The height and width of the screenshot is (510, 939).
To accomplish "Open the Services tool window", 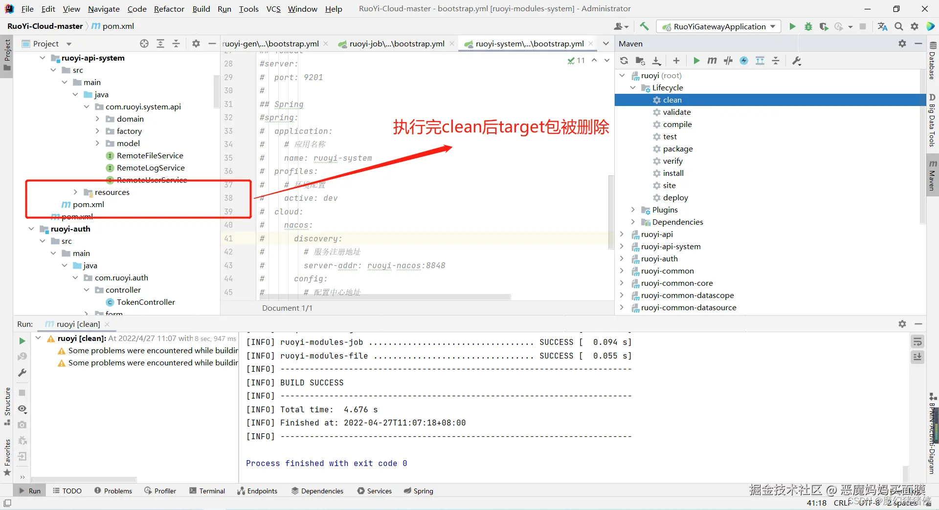I will [374, 491].
